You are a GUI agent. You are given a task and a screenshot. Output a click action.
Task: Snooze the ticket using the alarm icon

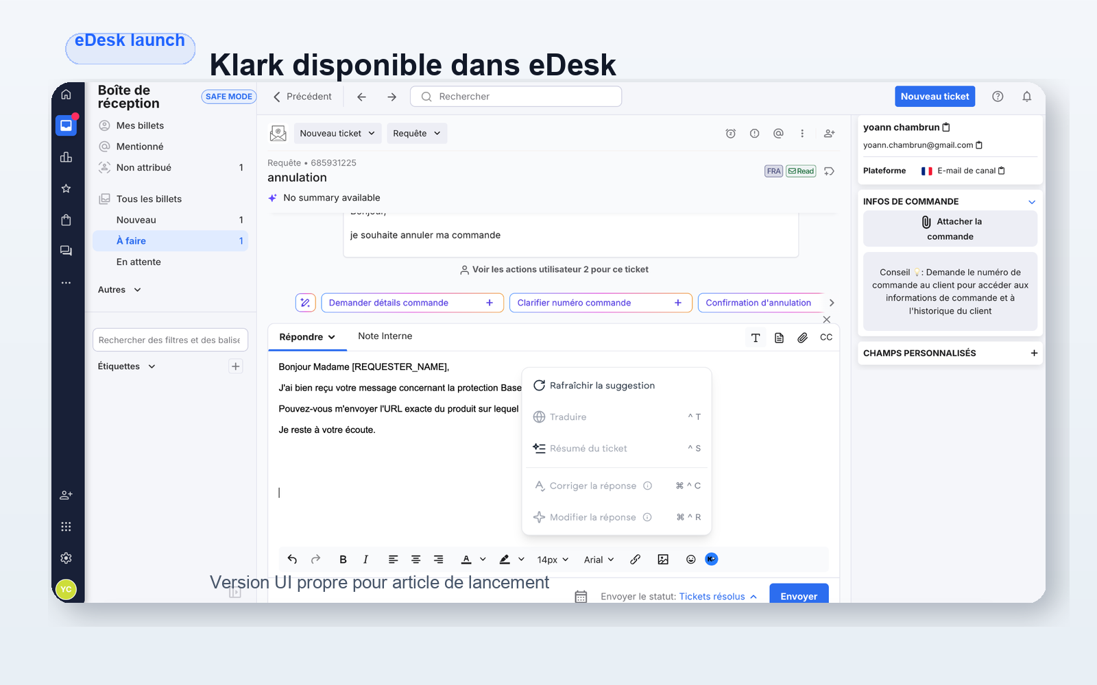click(x=730, y=133)
